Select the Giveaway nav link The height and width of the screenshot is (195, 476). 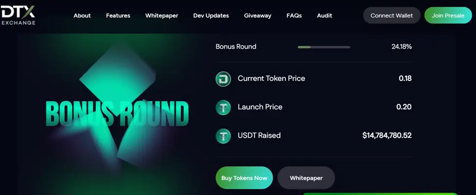pos(258,16)
